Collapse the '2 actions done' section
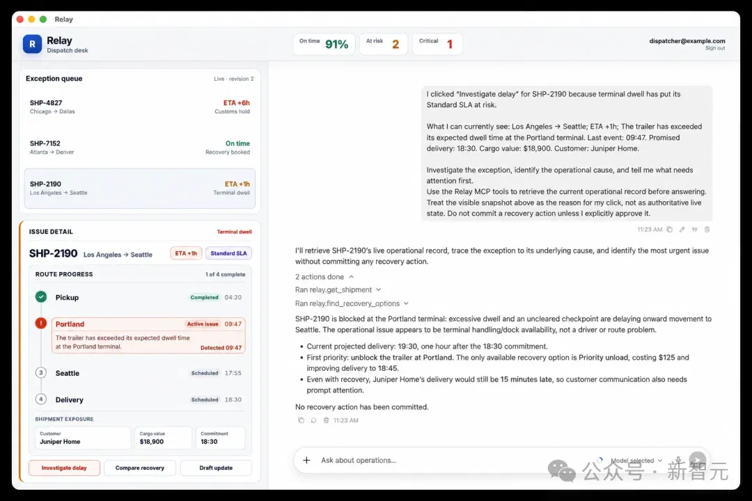The width and height of the screenshot is (752, 501). tap(324, 277)
